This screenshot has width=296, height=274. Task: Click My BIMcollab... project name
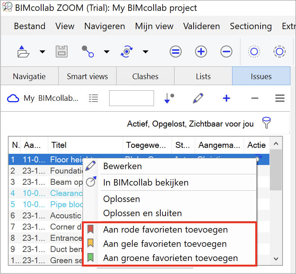pyautogui.click(x=51, y=98)
